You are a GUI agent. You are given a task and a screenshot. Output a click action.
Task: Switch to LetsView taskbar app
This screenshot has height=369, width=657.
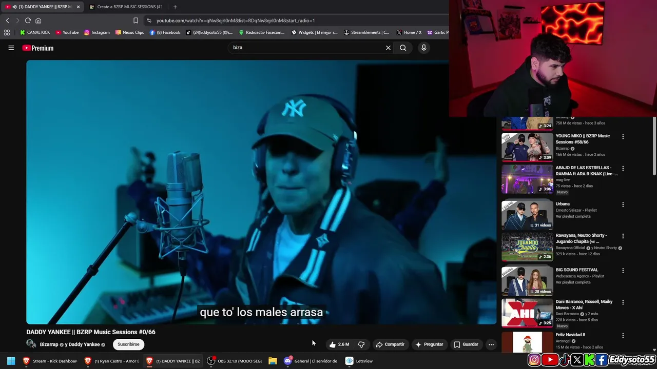tap(359, 361)
